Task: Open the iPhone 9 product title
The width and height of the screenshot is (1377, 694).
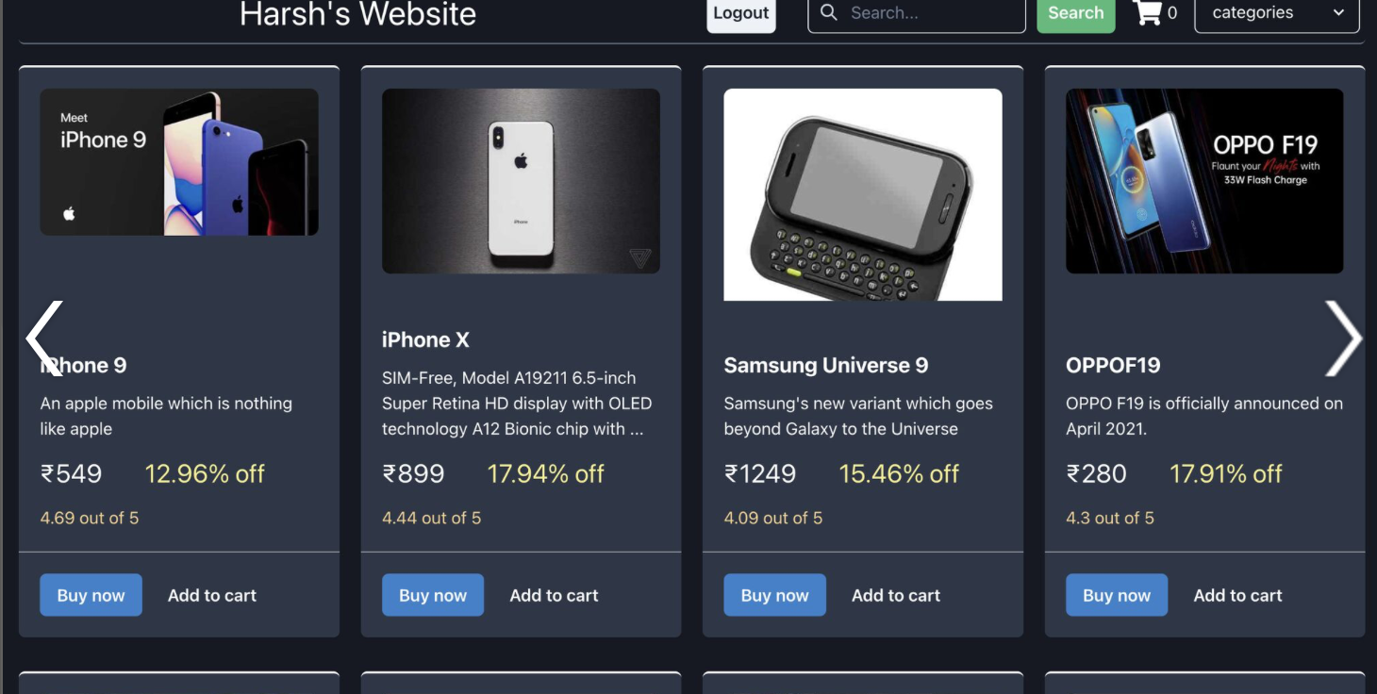Action: [x=84, y=365]
